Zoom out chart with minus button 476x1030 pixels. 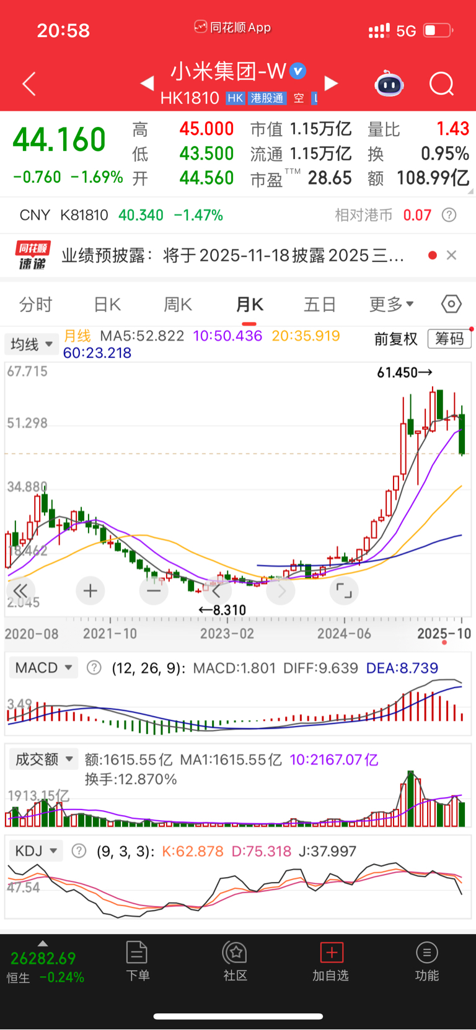154,591
